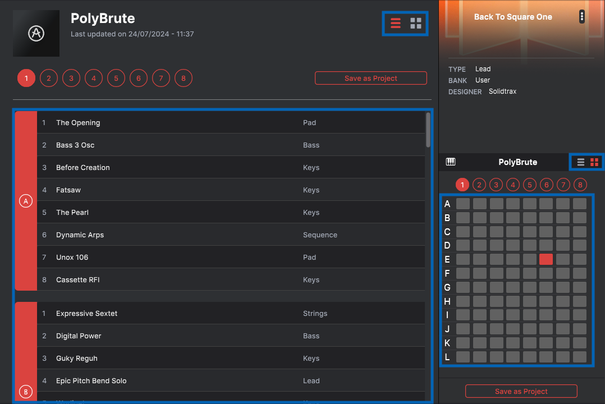The width and height of the screenshot is (605, 404).
Task: Click the keyboard icon beside PolyBrute
Action: point(451,162)
